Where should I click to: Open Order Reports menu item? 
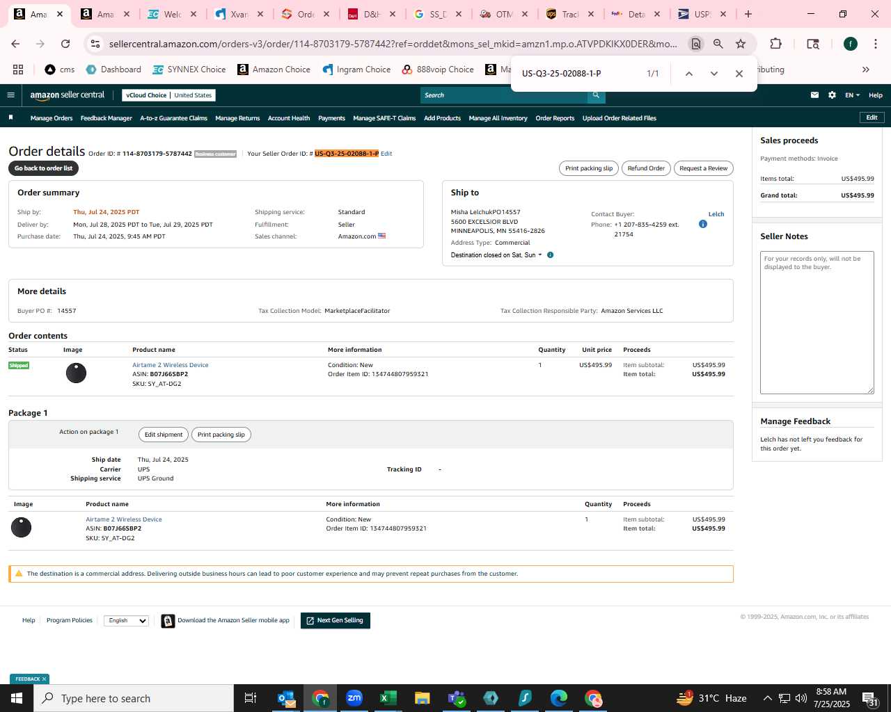[555, 118]
